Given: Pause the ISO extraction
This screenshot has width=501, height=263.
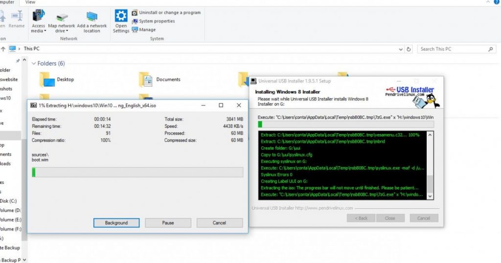Looking at the screenshot, I should click(168, 223).
